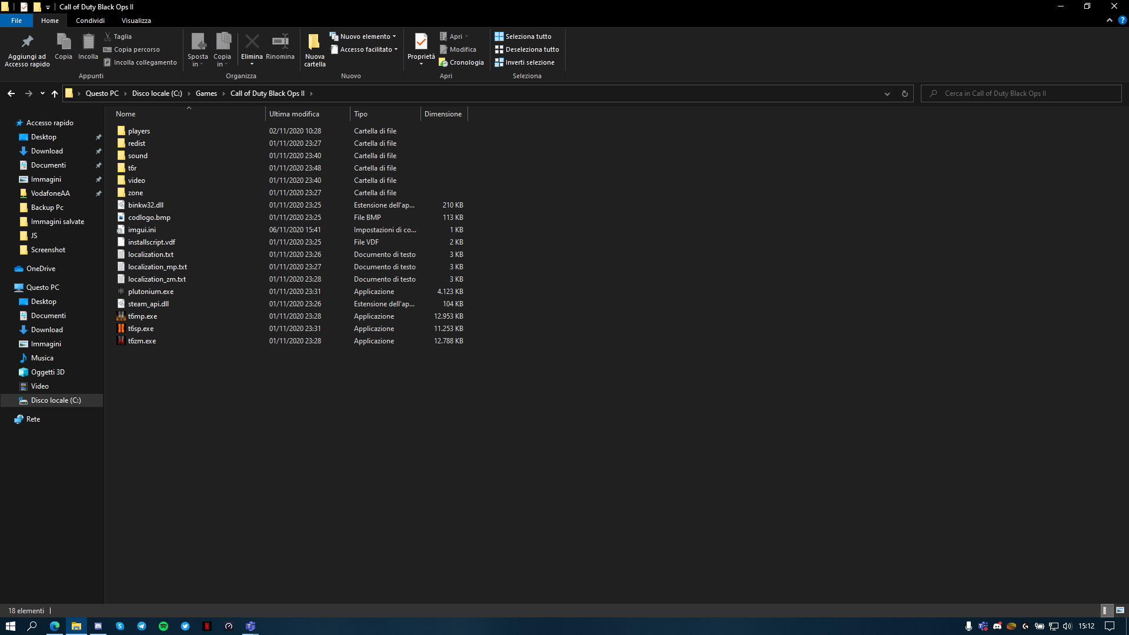Image resolution: width=1129 pixels, height=635 pixels.
Task: Open the address bar history dropdown
Action: 887,93
